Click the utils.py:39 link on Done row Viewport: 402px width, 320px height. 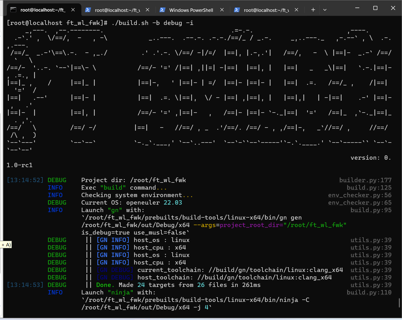click(371, 285)
